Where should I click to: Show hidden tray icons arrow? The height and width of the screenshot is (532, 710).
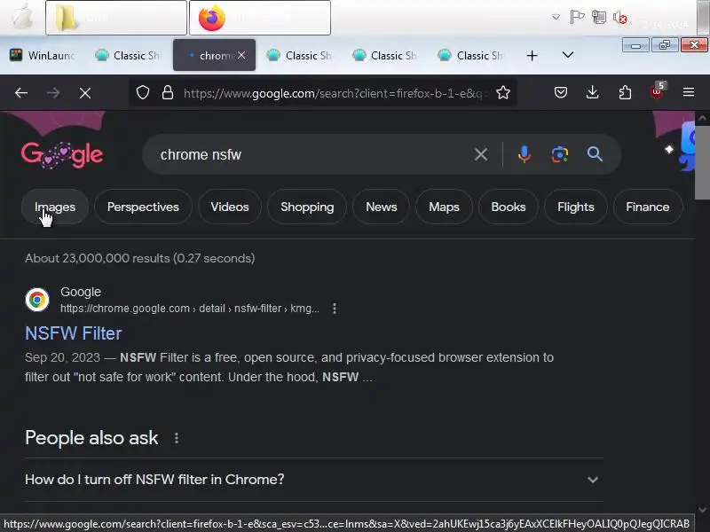(x=556, y=18)
